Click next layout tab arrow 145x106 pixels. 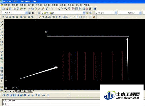pos(11,91)
